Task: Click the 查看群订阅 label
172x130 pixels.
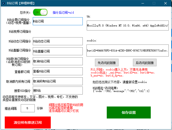Action: [x=22, y=72]
